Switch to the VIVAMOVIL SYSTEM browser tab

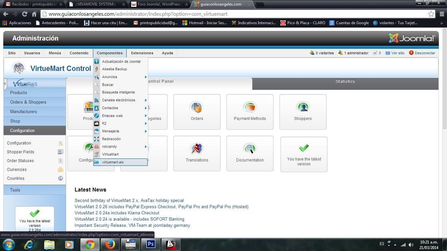coord(97,4)
